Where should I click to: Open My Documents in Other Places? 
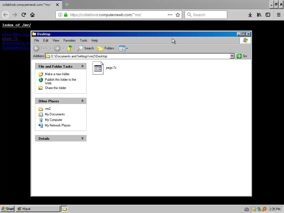(x=55, y=114)
